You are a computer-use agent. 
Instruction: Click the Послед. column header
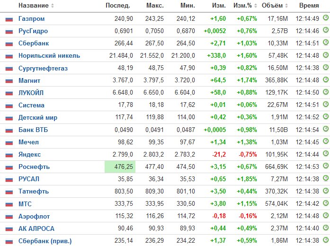[x=118, y=6]
